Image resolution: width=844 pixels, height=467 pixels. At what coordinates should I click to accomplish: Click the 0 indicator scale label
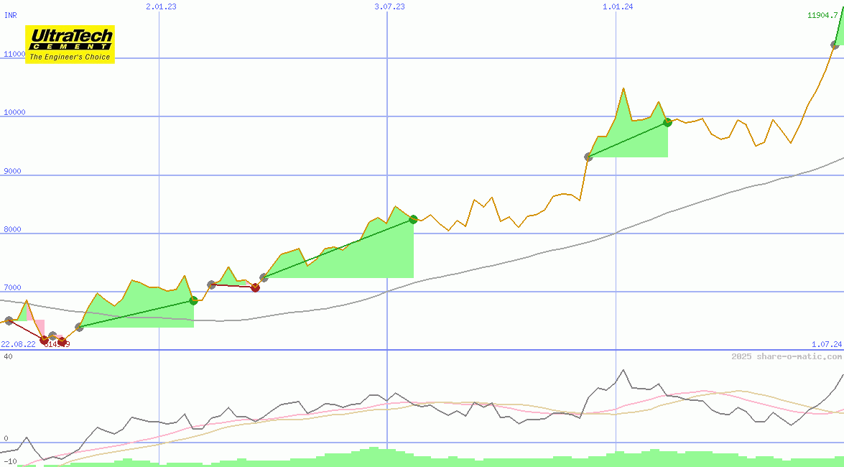click(x=6, y=438)
